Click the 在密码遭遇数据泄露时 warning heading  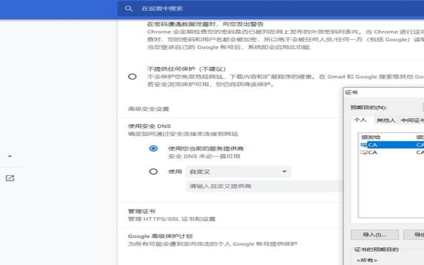tap(205, 24)
